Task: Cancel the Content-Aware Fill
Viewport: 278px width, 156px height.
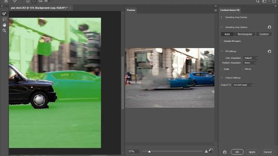Action: pos(268,152)
